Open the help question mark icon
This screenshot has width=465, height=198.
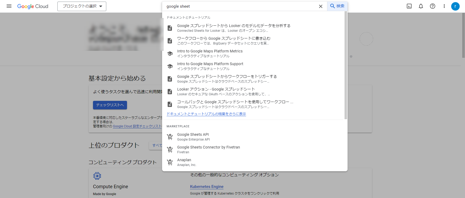(433, 6)
